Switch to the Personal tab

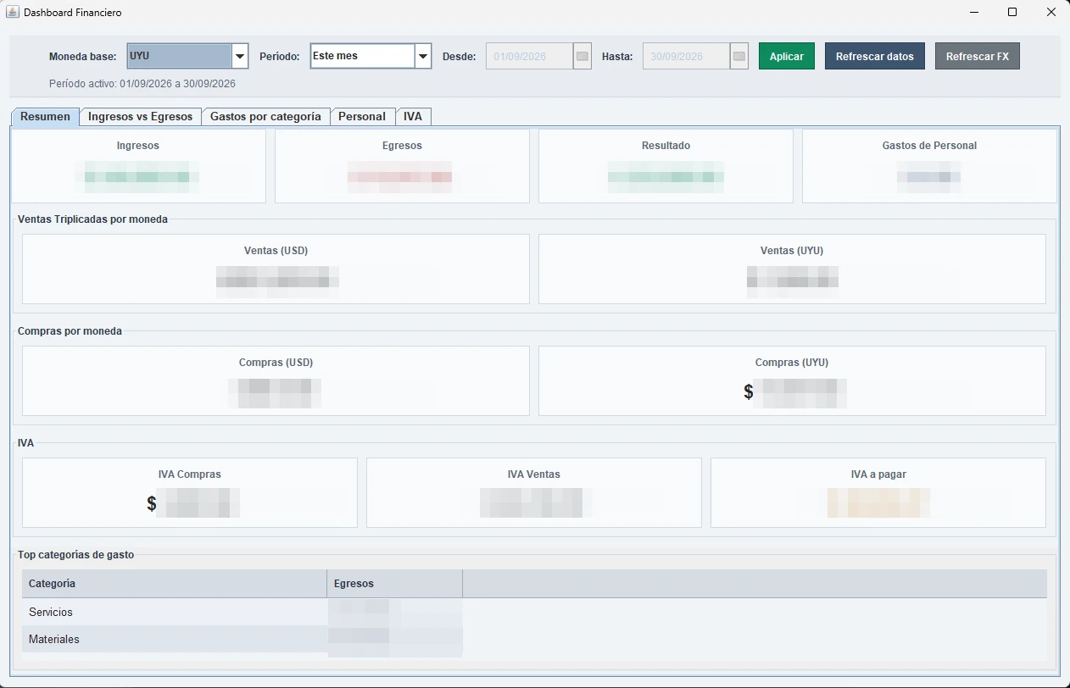point(362,117)
